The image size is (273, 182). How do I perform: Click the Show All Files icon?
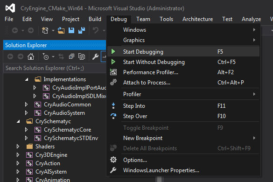[x=82, y=56]
